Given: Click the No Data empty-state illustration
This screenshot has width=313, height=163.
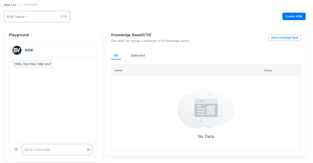Looking at the screenshot, I should pos(206,108).
